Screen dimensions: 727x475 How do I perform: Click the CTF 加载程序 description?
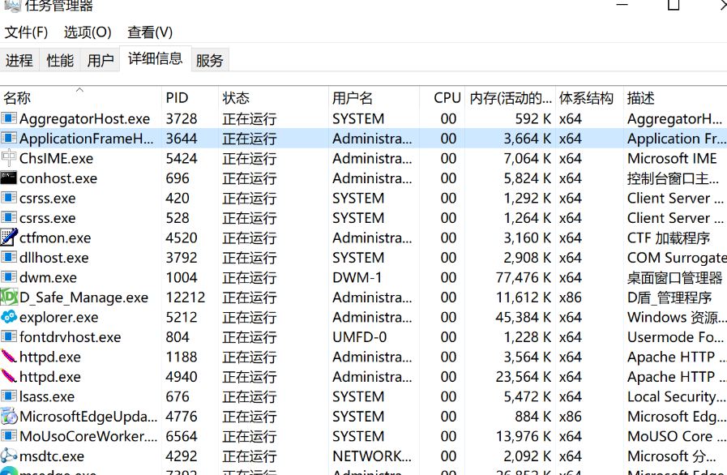[669, 238]
